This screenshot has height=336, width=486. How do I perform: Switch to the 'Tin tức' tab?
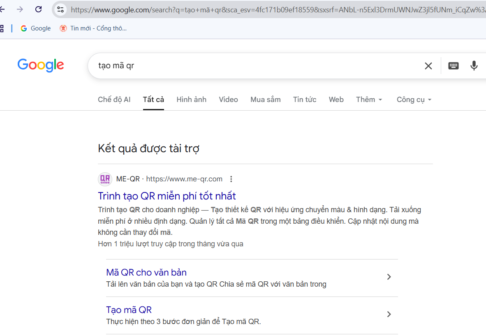coord(305,100)
